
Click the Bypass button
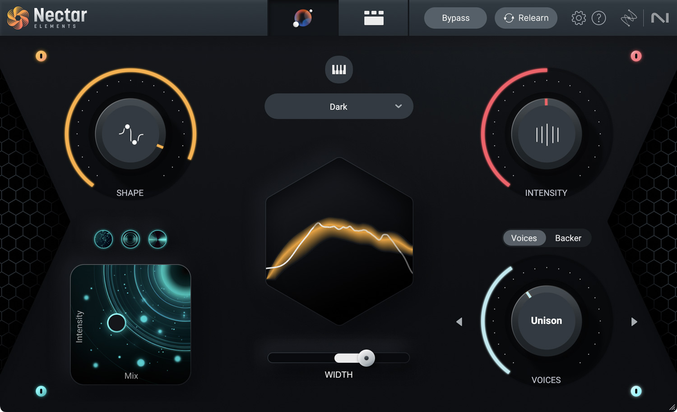(x=455, y=18)
